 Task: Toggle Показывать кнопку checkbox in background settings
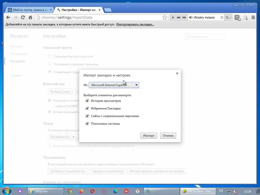[49, 100]
